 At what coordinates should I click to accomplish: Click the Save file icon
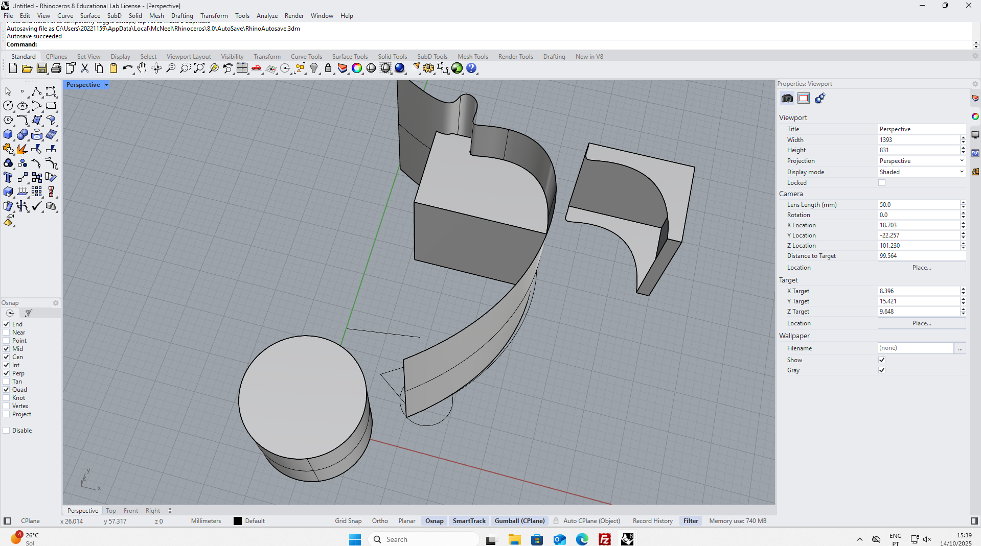click(42, 68)
